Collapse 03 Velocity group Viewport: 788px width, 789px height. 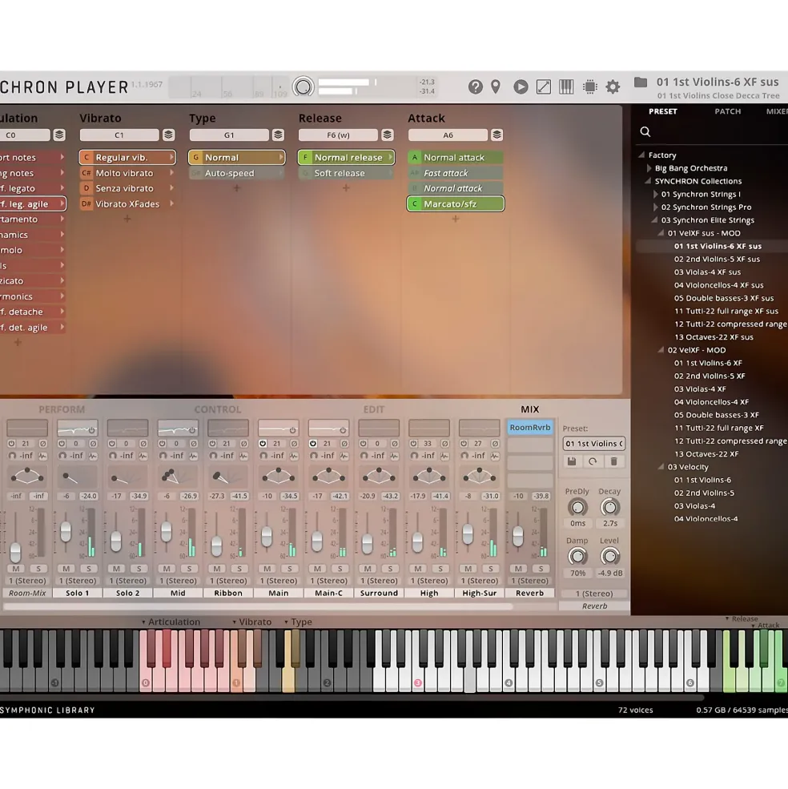(x=661, y=466)
